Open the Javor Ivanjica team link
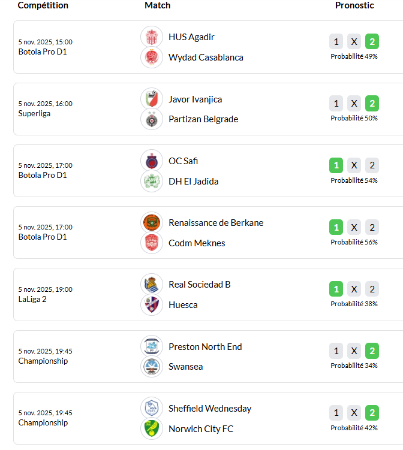 [195, 99]
